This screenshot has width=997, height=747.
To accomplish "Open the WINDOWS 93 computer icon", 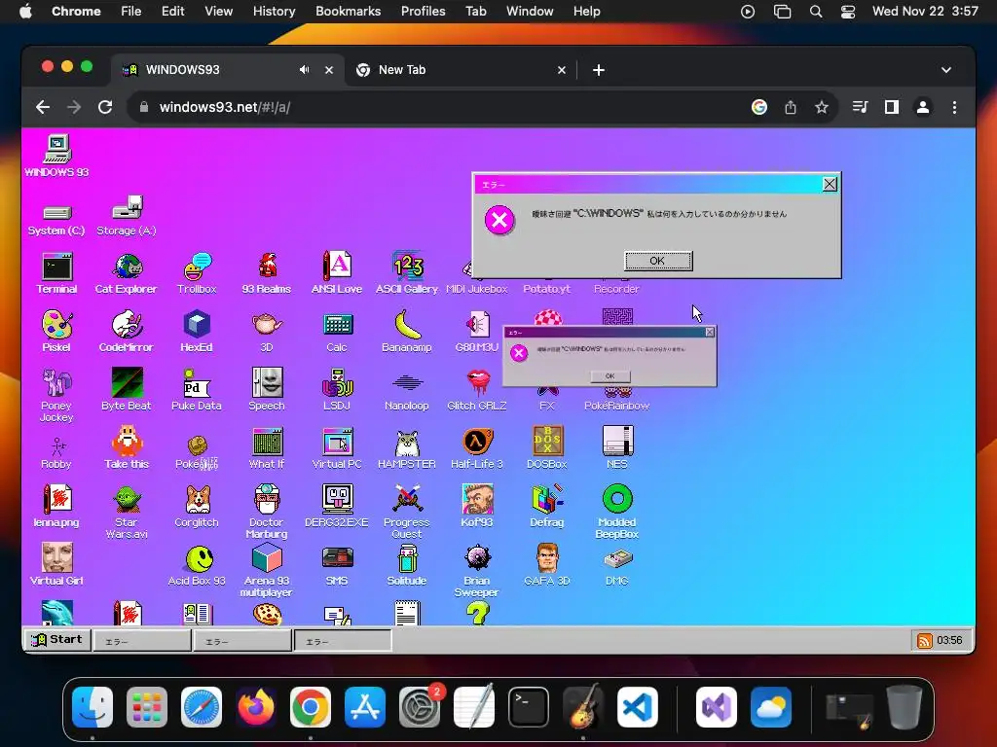I will [56, 156].
